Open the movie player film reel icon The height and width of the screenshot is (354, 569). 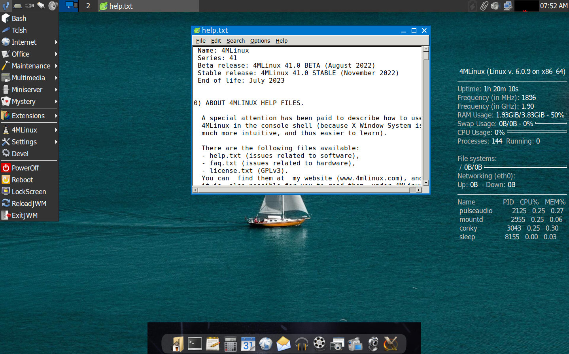tap(319, 344)
